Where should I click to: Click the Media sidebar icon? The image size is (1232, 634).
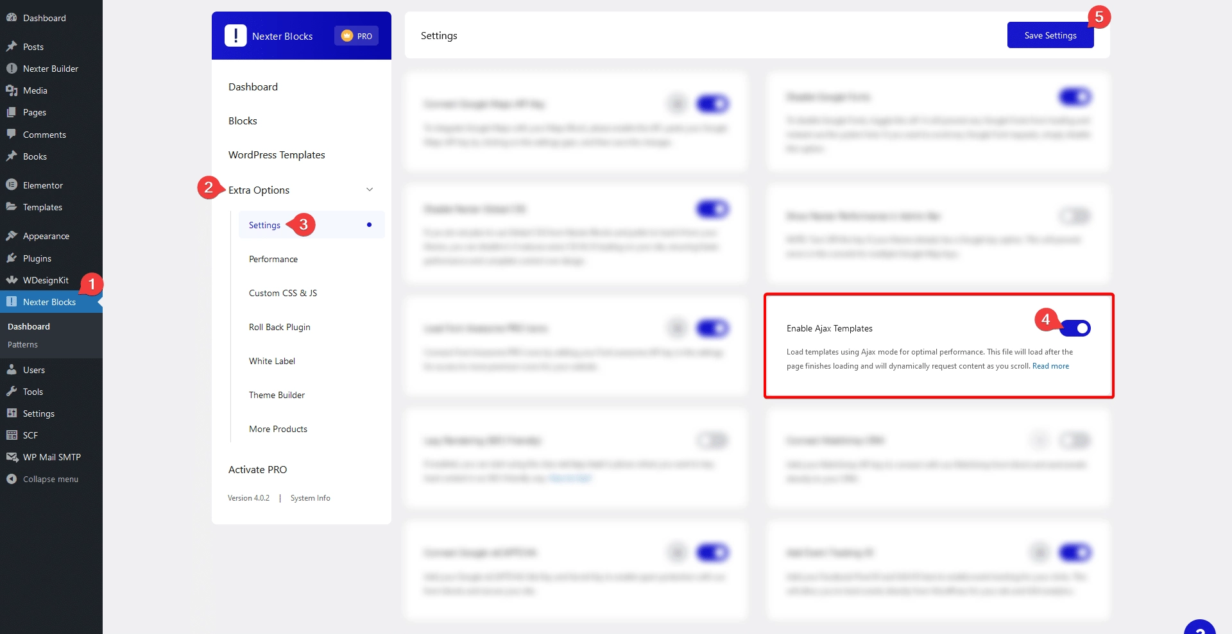point(12,90)
